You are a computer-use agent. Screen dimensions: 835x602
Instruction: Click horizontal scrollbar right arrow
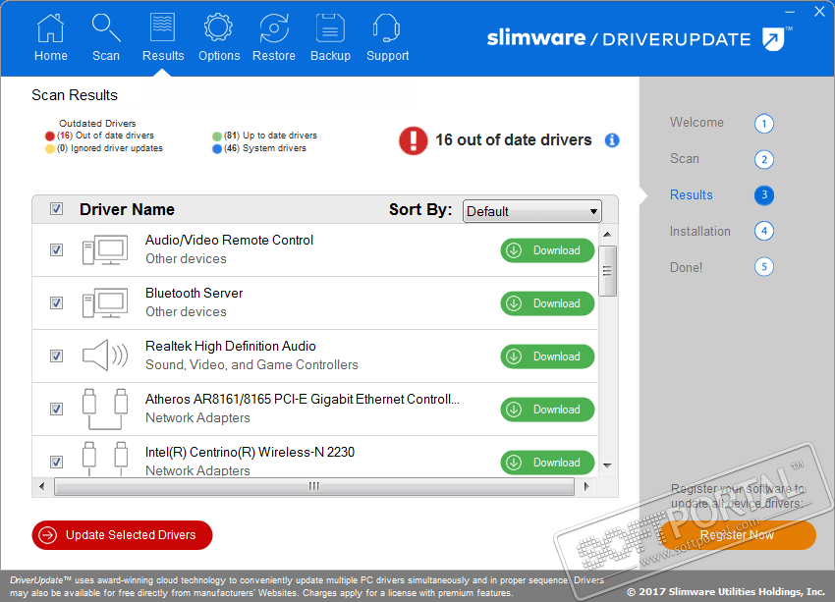click(x=586, y=486)
